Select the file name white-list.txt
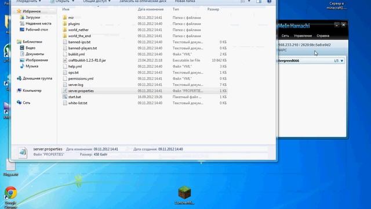Image resolution: width=371 pixels, height=209 pixels. (x=78, y=103)
